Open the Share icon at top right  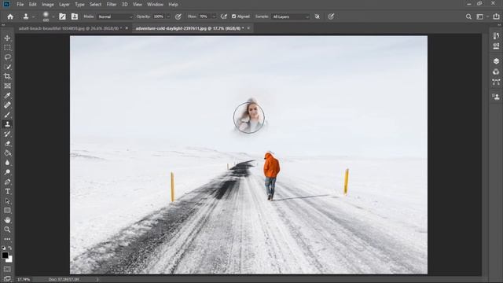pyautogui.click(x=496, y=17)
